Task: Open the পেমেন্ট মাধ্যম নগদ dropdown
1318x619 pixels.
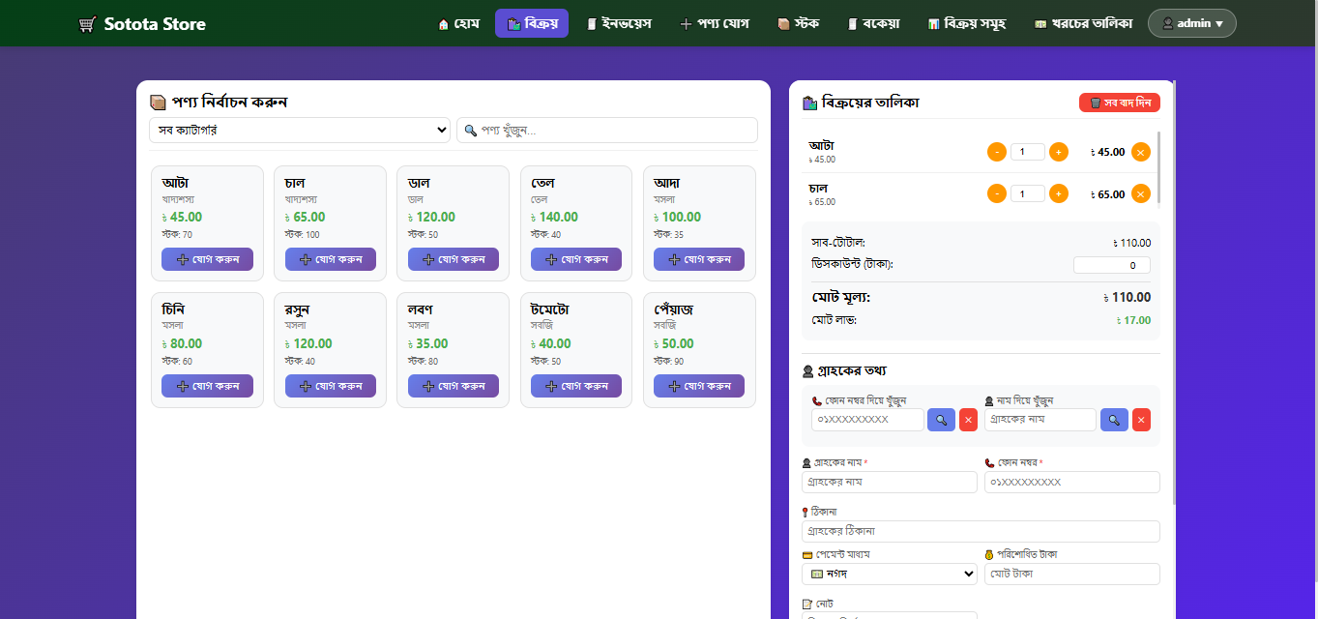Action: tap(890, 575)
